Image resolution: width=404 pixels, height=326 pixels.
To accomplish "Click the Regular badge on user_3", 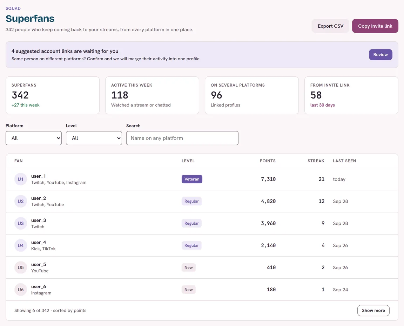I will (191, 224).
